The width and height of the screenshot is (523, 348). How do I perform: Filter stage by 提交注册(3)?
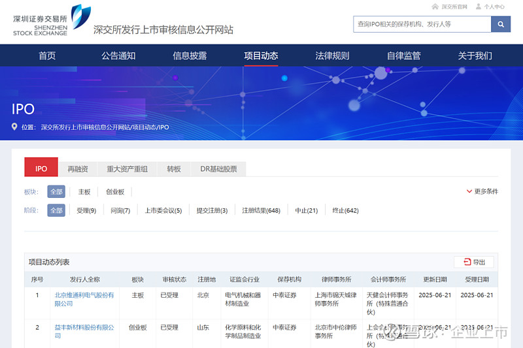[212, 210]
